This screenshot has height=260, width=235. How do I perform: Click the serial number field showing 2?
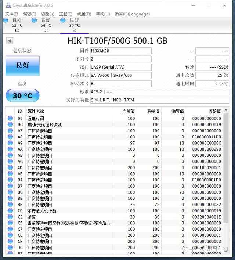pyautogui.click(x=121, y=59)
